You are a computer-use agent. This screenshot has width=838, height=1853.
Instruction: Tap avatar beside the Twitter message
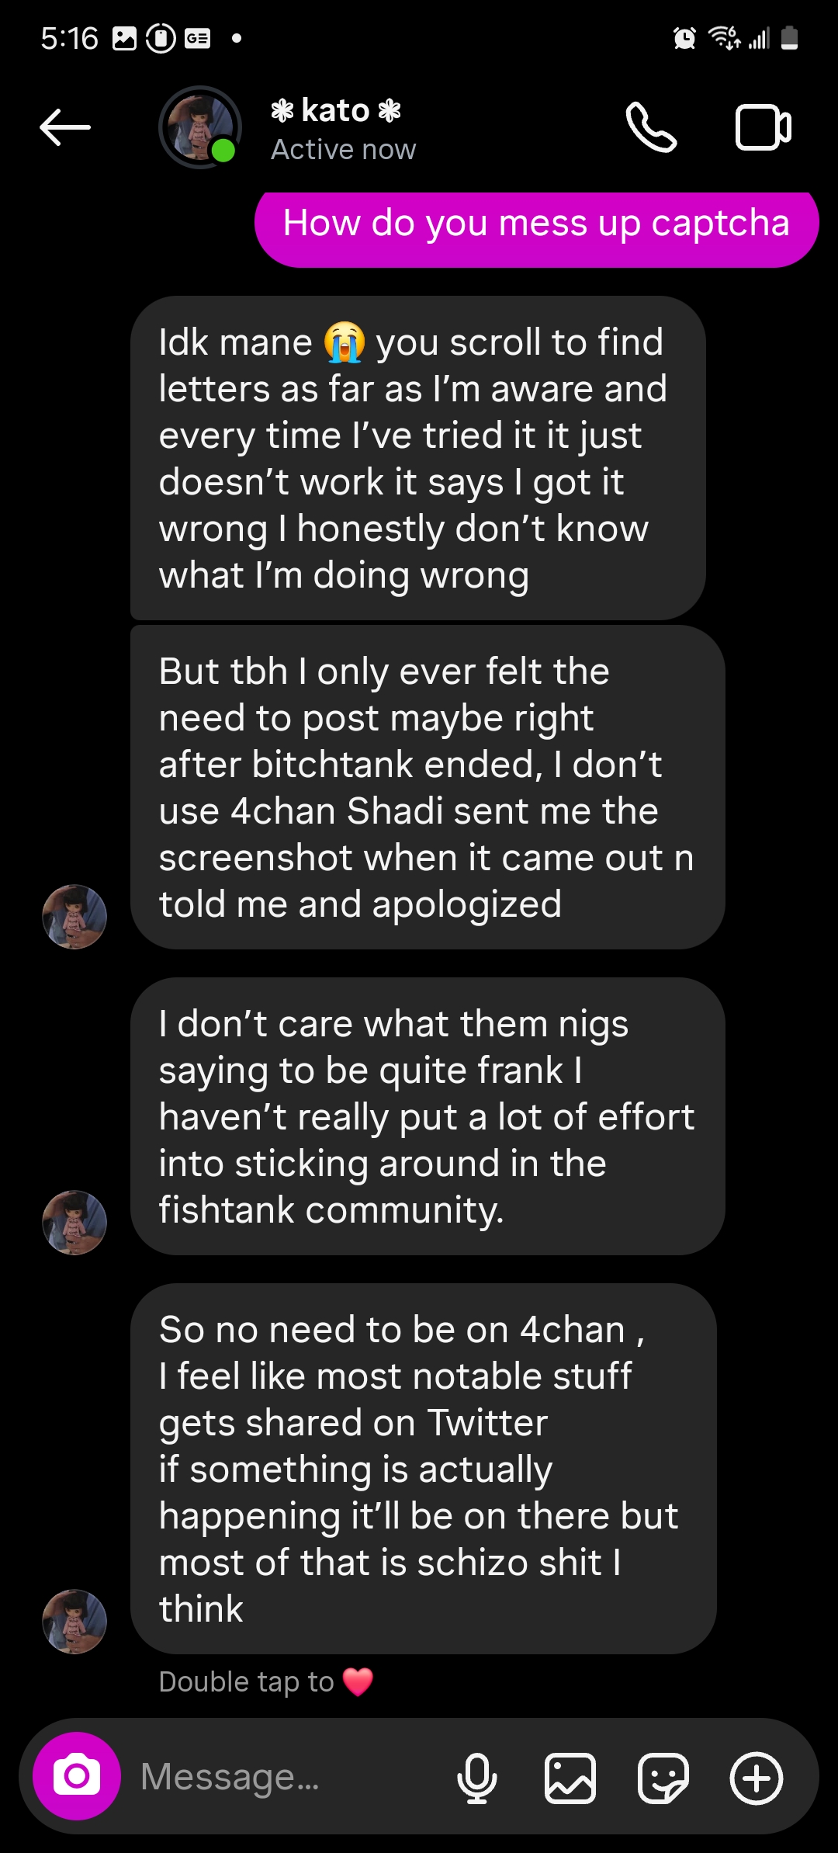(x=74, y=1622)
